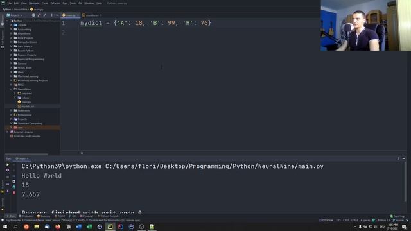This screenshot has height=231, width=411.
Task: Click the taskbar search icon
Action: pos(15,227)
